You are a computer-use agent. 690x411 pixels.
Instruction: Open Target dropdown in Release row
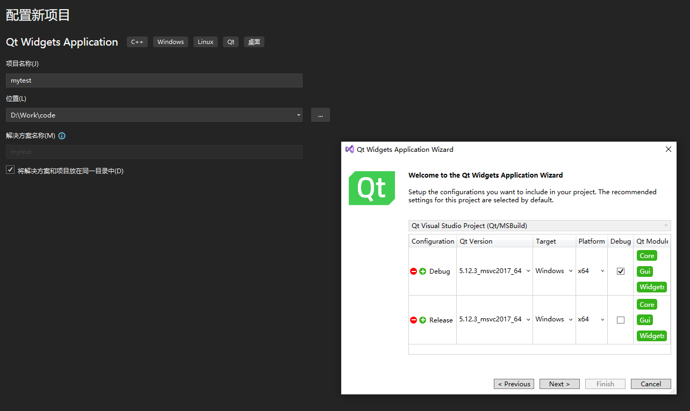pos(554,319)
